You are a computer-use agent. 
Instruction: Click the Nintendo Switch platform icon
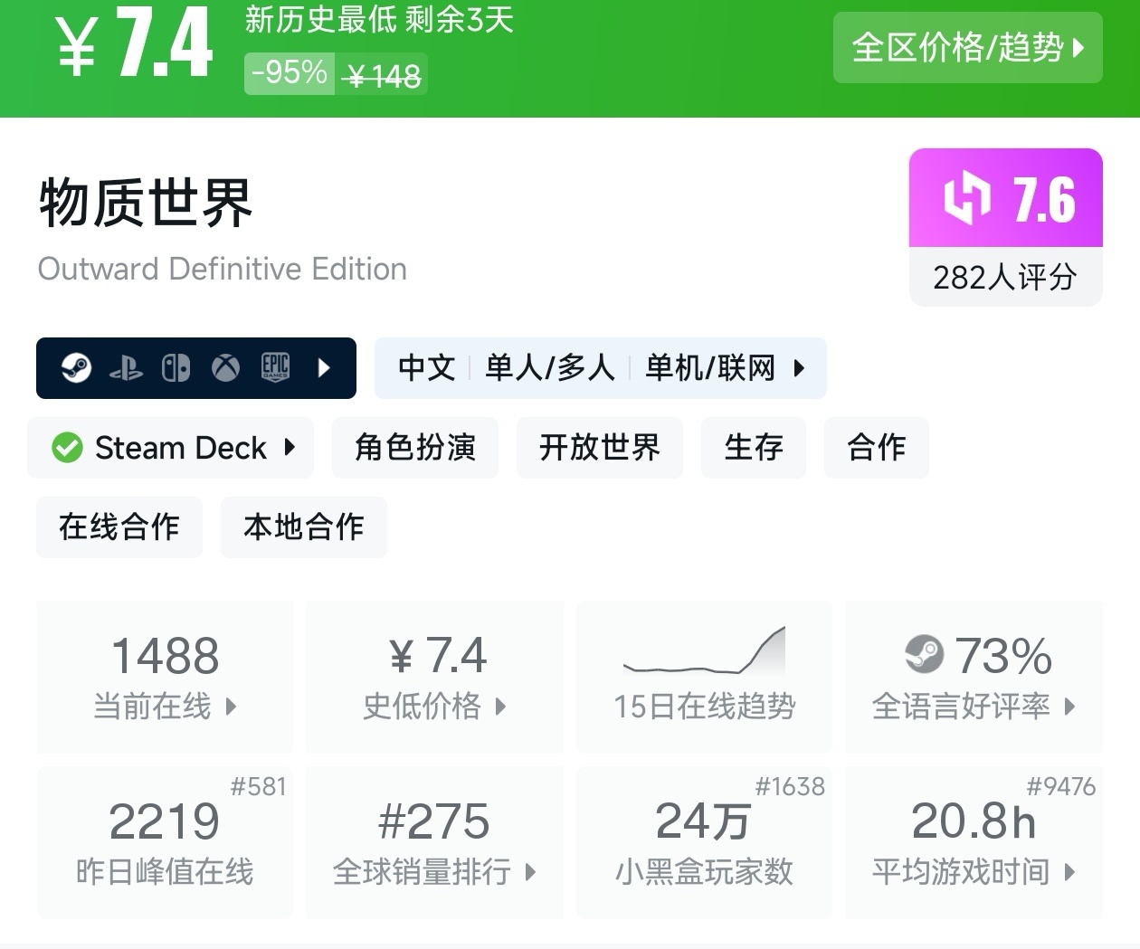coord(176,368)
